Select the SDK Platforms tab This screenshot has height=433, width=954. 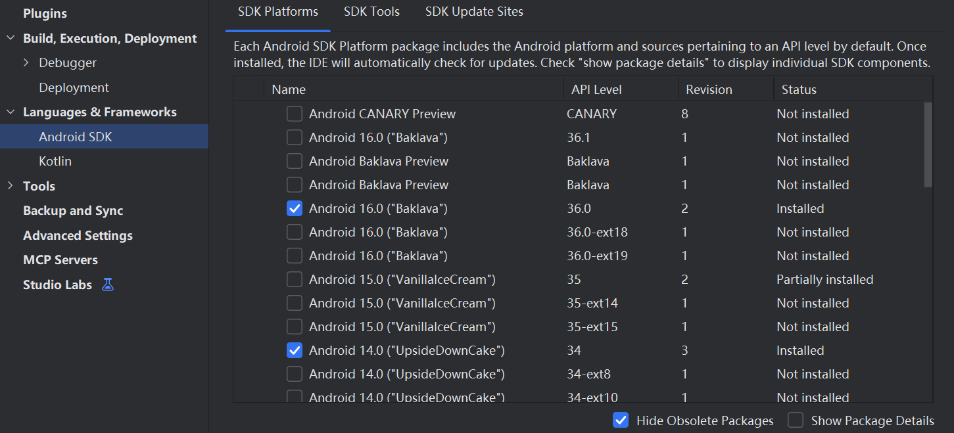278,12
